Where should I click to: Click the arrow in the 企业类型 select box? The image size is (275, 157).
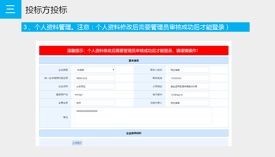tap(113, 70)
